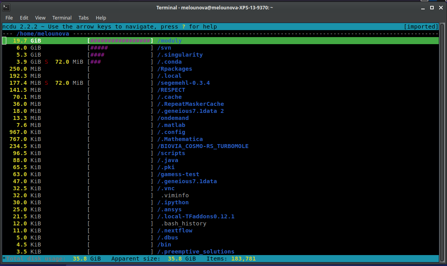Open the Edit menu
Image resolution: width=447 pixels, height=266 pixels.
(x=24, y=18)
